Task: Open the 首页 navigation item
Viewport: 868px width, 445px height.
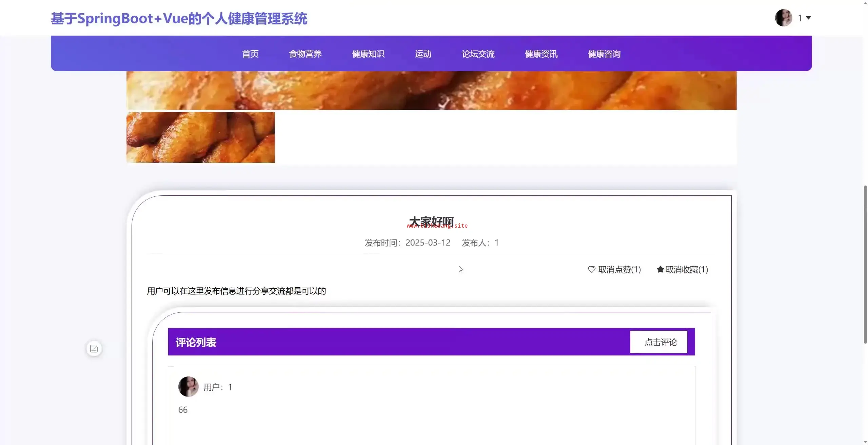Action: click(x=250, y=54)
